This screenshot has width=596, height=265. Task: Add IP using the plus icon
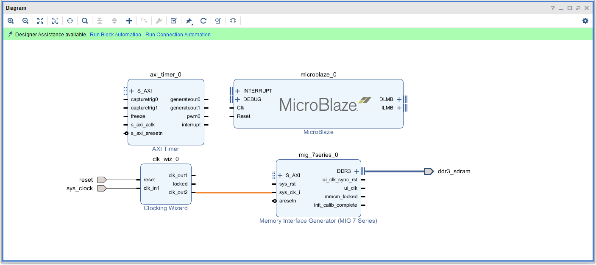tap(129, 21)
